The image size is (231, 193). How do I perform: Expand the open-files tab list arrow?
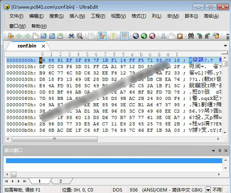click(x=225, y=46)
